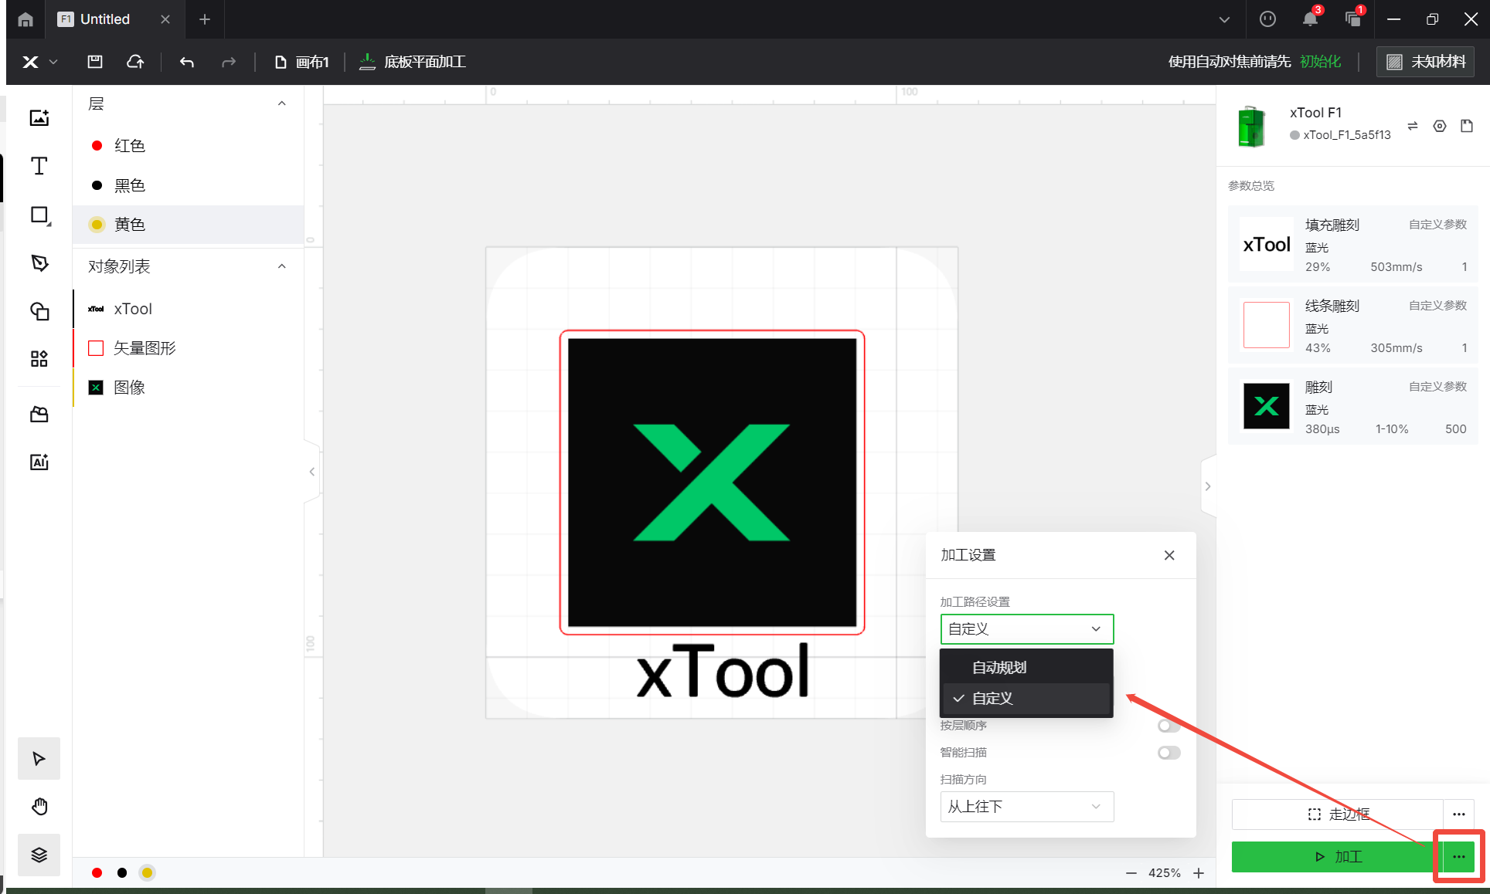This screenshot has height=894, width=1490.
Task: Select the pen vector tool
Action: [x=39, y=263]
